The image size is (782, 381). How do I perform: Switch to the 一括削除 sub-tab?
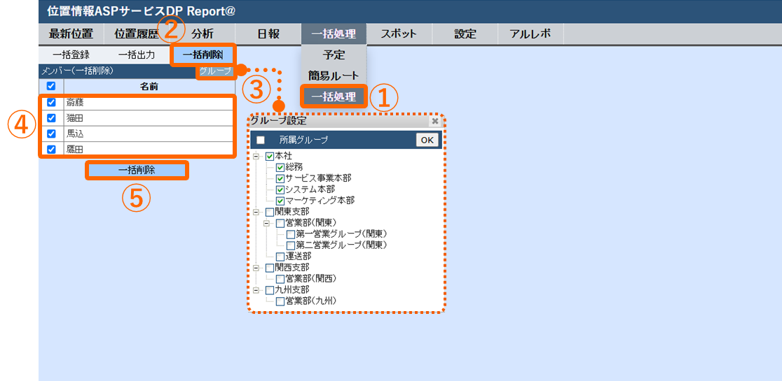point(202,55)
